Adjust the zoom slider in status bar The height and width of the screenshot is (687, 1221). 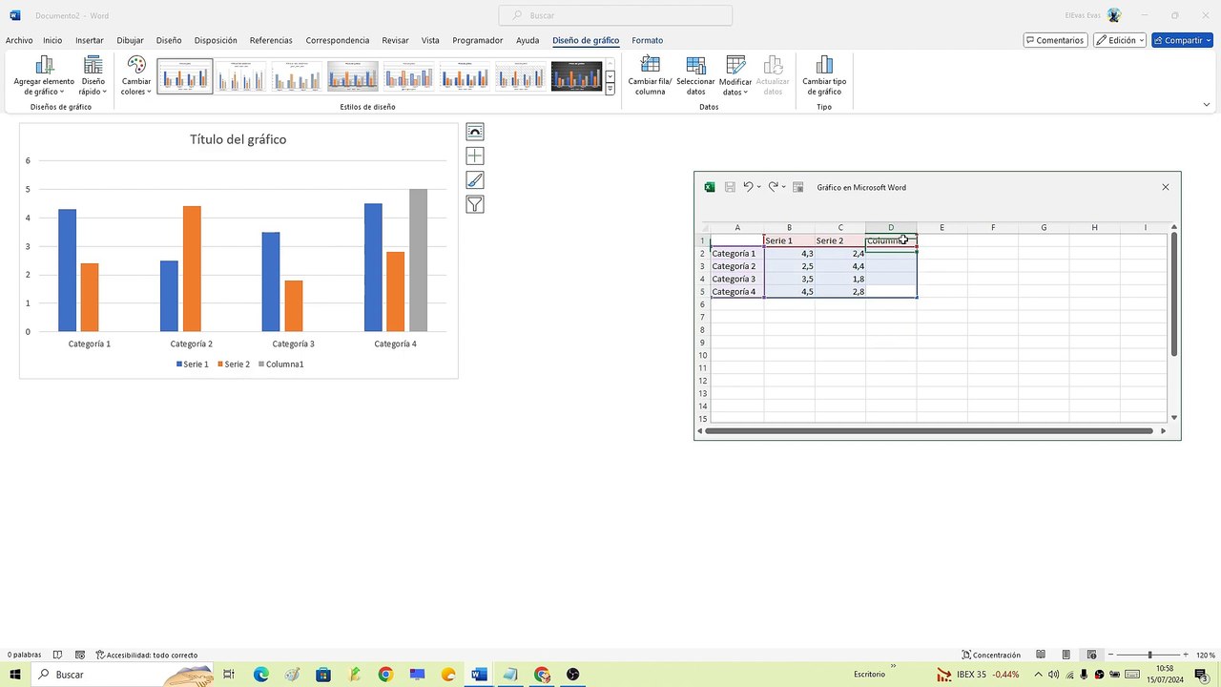point(1149,655)
